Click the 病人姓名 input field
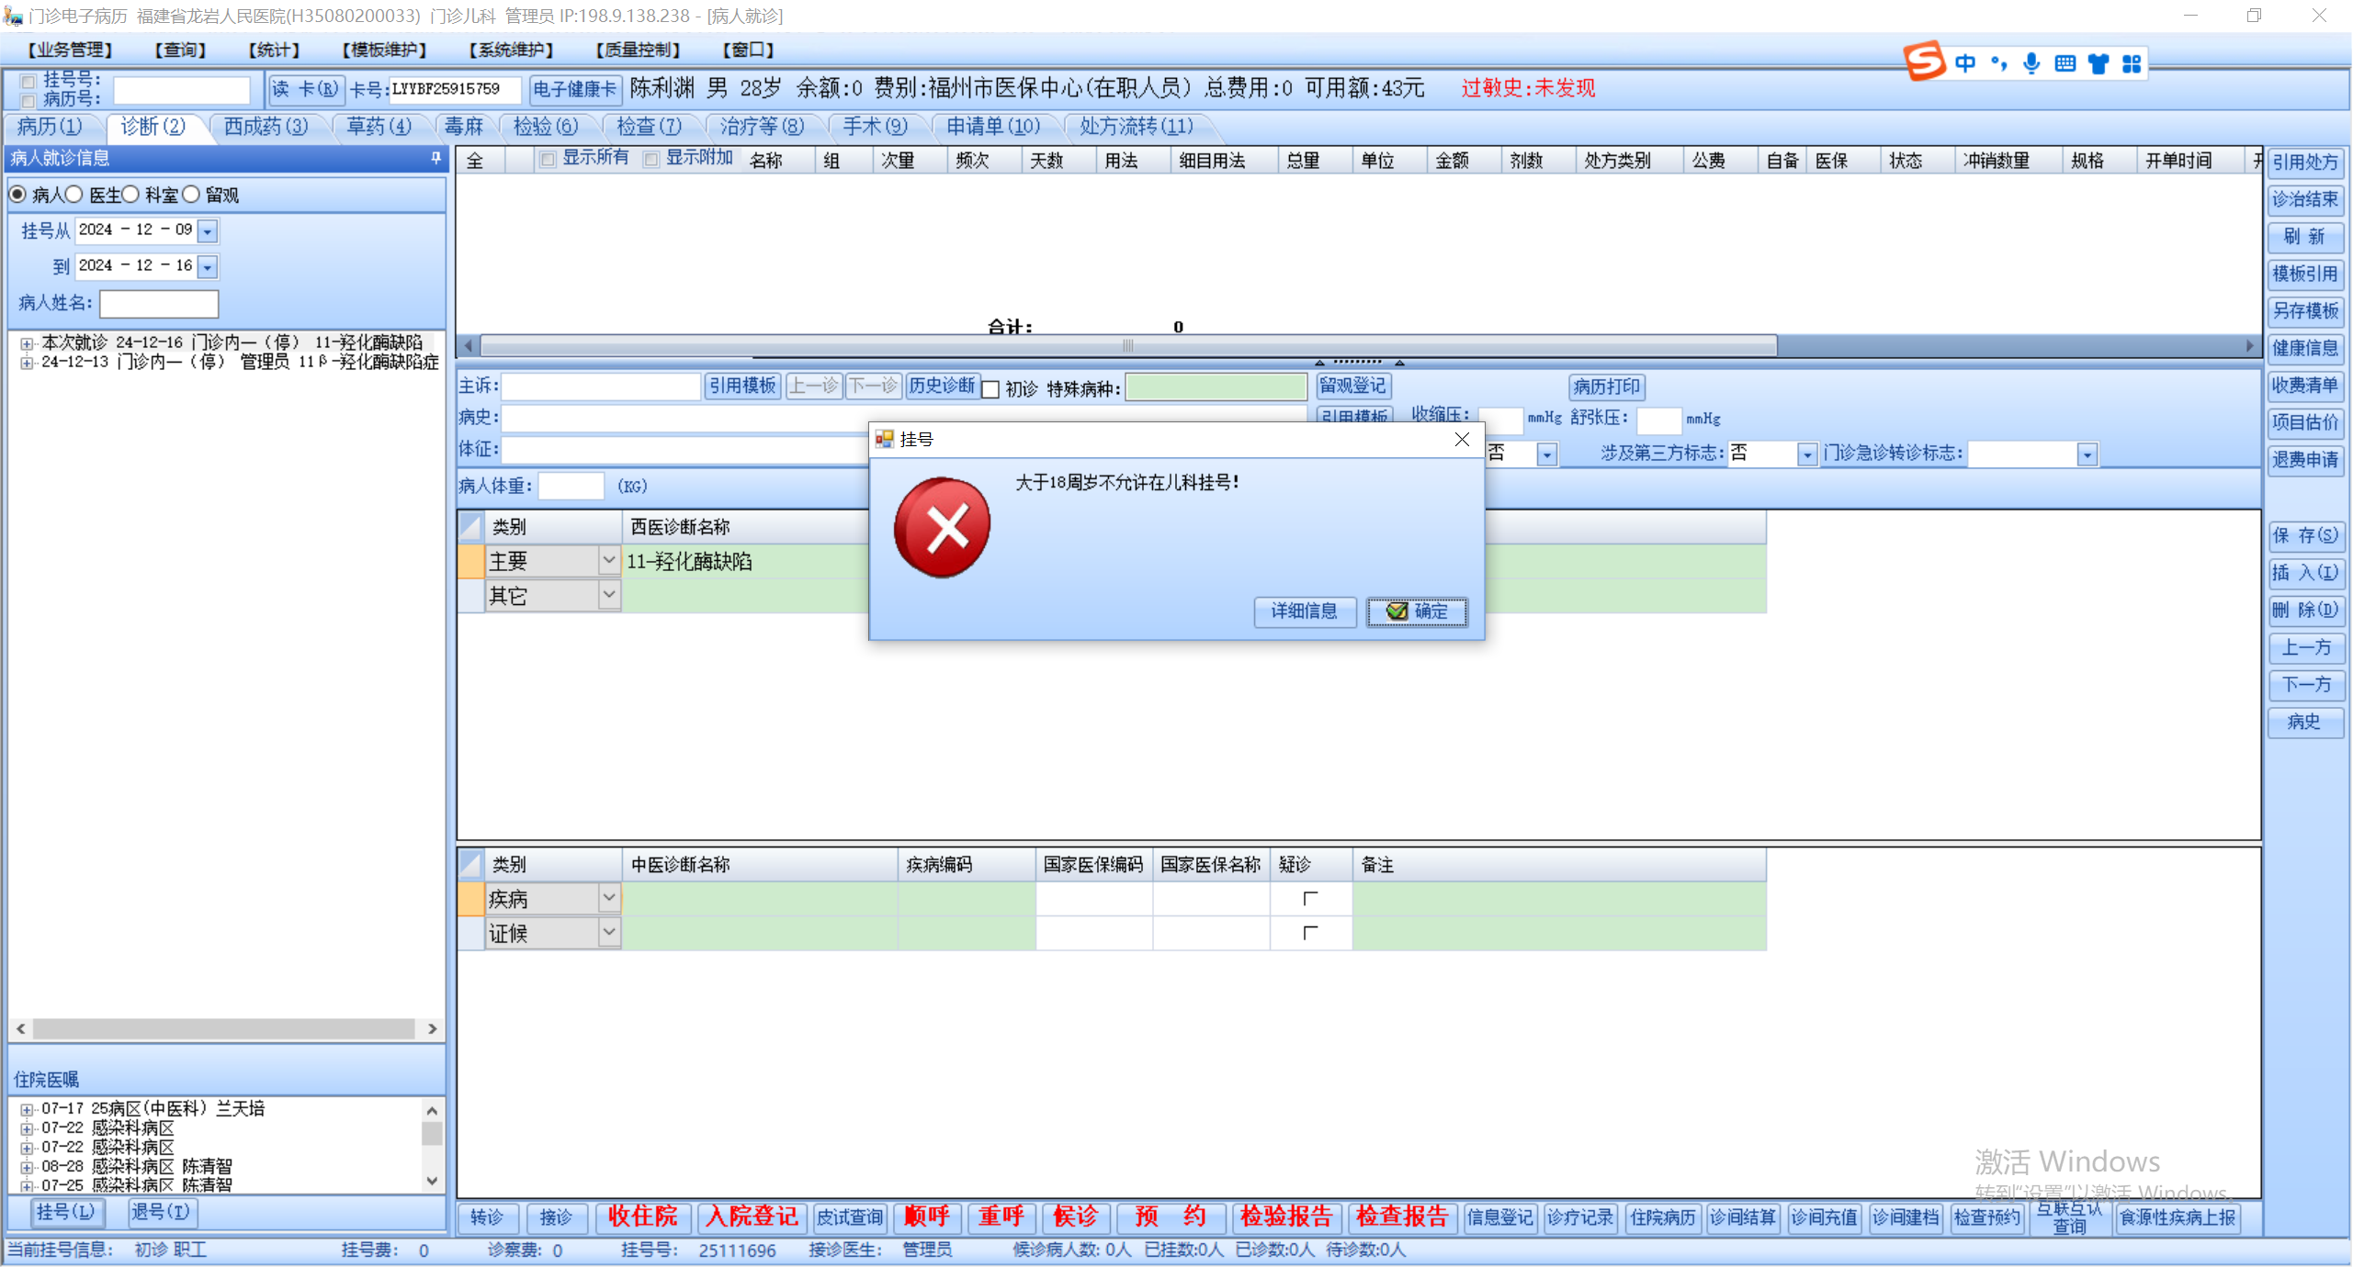Image resolution: width=2353 pixels, height=1267 pixels. pyautogui.click(x=159, y=303)
